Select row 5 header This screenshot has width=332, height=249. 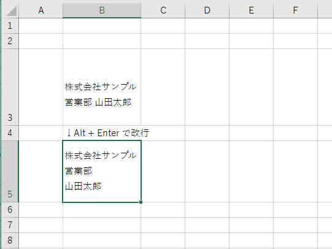point(10,171)
